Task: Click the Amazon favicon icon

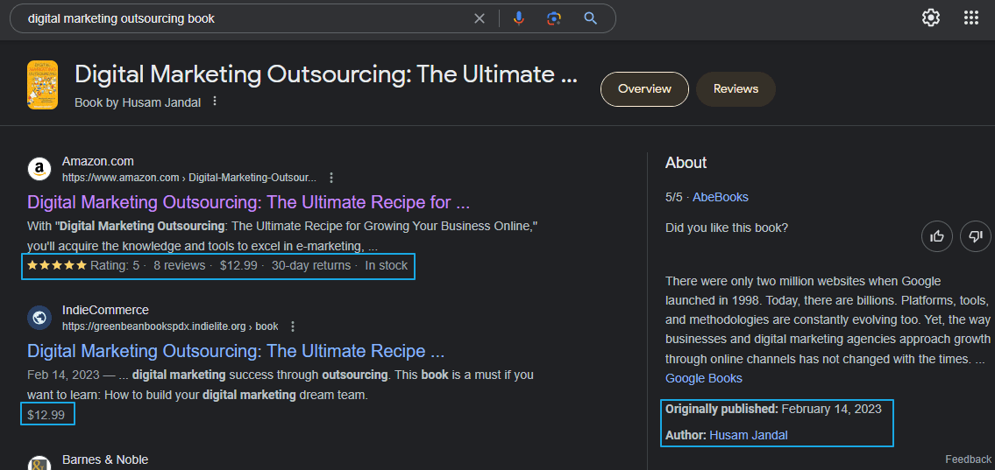Action: [39, 169]
